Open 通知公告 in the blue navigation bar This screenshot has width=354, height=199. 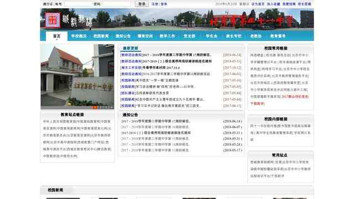[123, 36]
